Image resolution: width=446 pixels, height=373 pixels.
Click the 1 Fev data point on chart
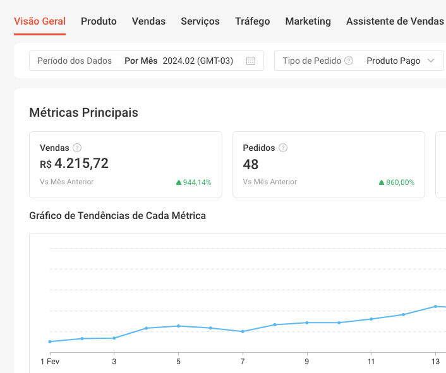(50, 341)
